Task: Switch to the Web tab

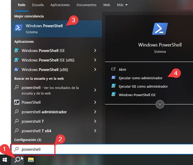Action: point(107,5)
